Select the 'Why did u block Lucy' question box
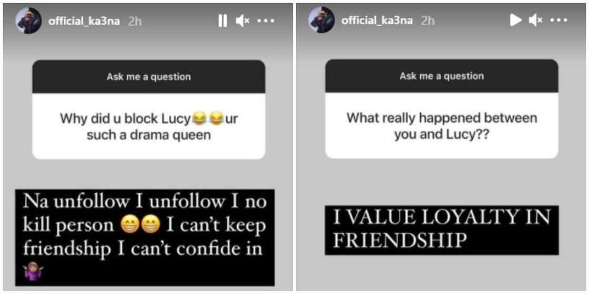Viewport: 589px width, 294px height. coord(149,127)
